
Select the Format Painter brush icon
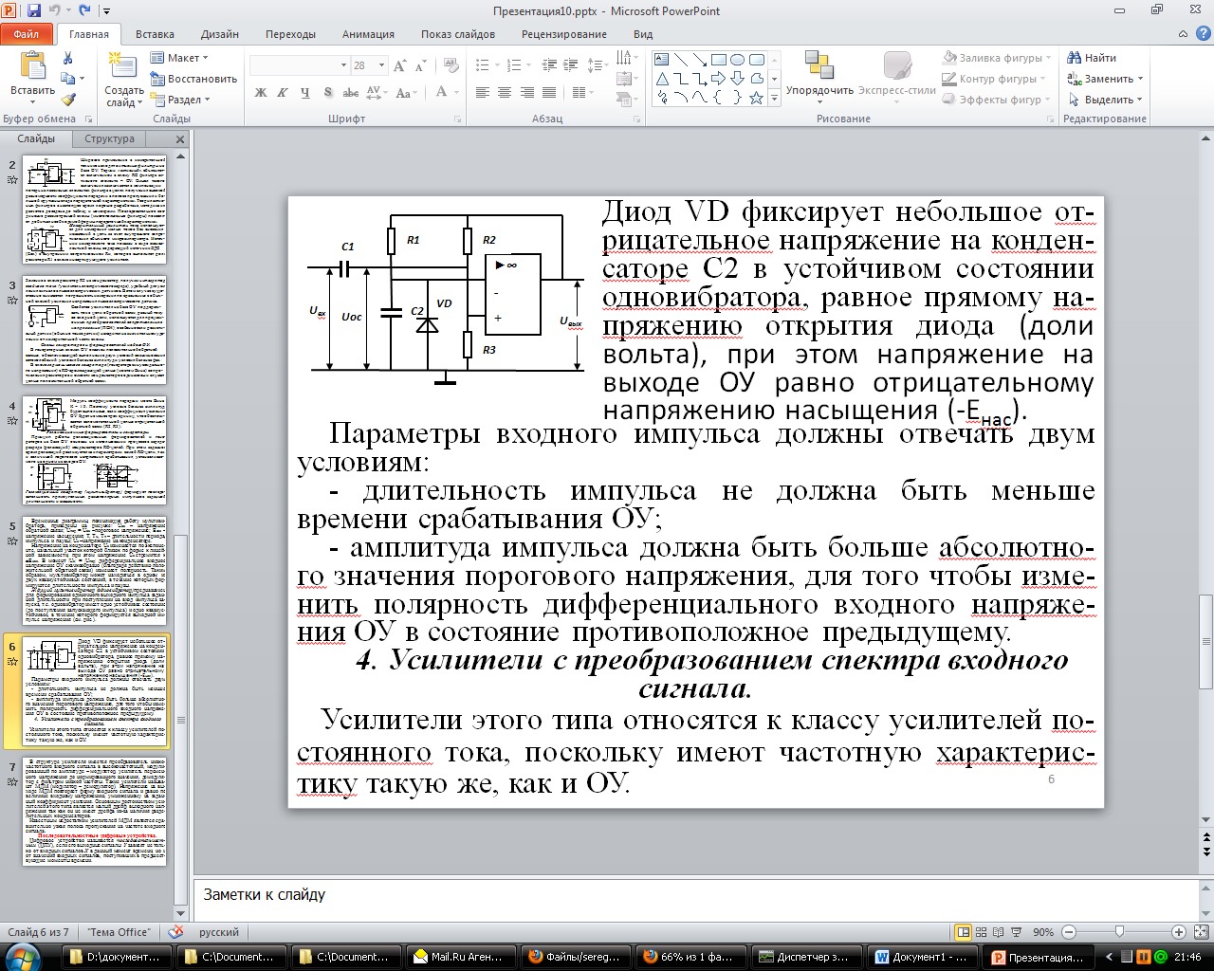(68, 99)
